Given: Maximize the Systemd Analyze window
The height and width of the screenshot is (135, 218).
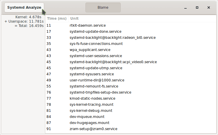Looking at the screenshot, I should [197, 8].
